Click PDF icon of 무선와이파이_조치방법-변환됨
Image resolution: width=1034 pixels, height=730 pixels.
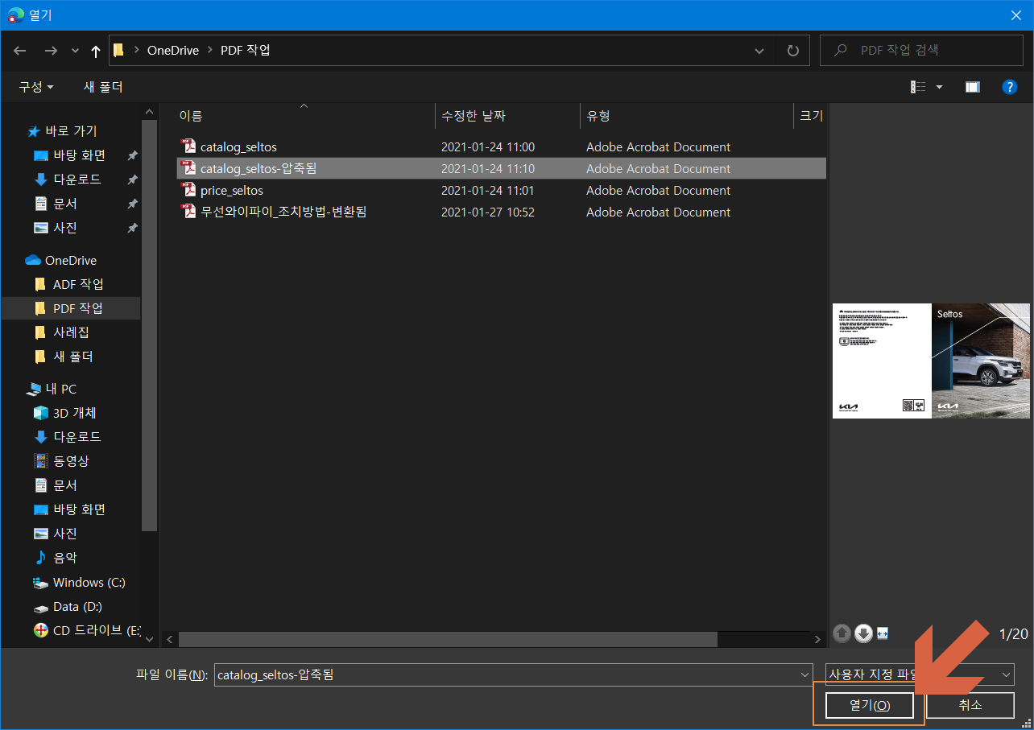click(x=189, y=212)
